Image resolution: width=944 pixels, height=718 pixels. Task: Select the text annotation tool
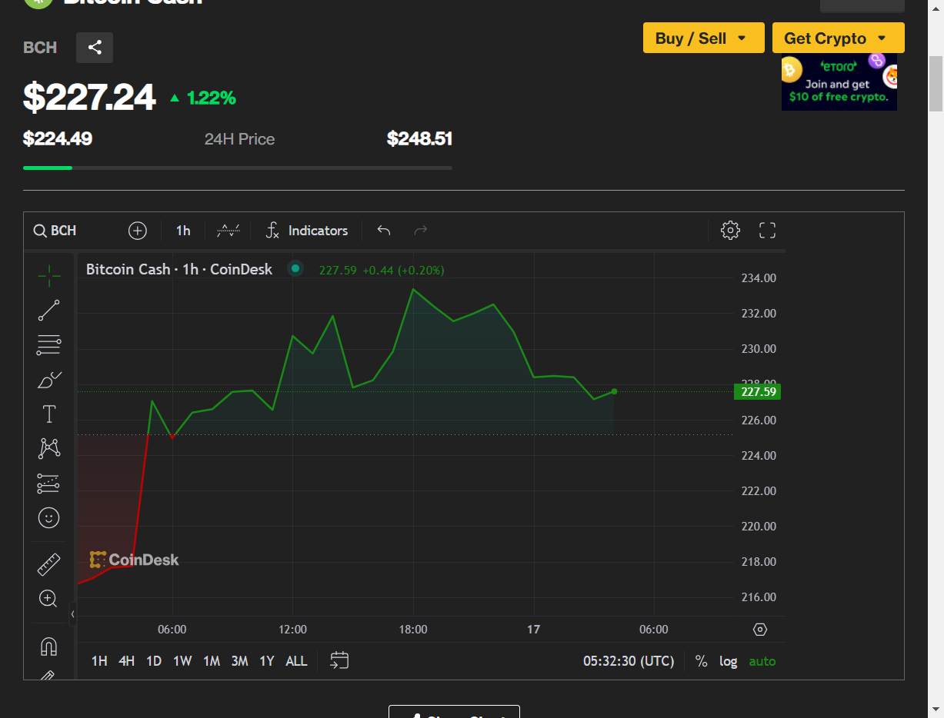click(49, 414)
